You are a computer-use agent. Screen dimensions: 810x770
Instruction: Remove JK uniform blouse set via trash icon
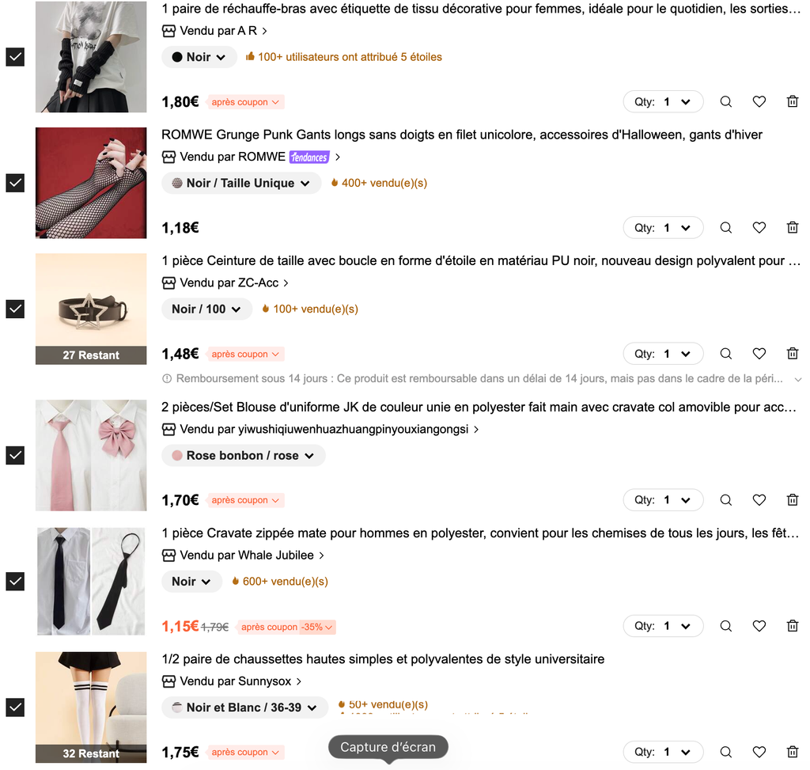pos(792,500)
